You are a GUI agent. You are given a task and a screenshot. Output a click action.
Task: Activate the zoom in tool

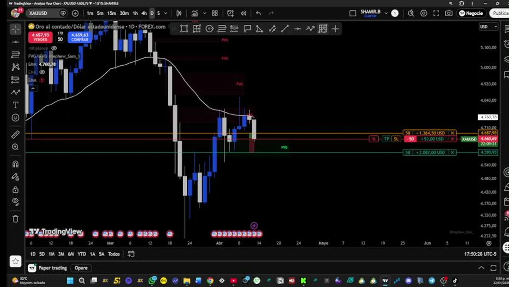tap(16, 147)
